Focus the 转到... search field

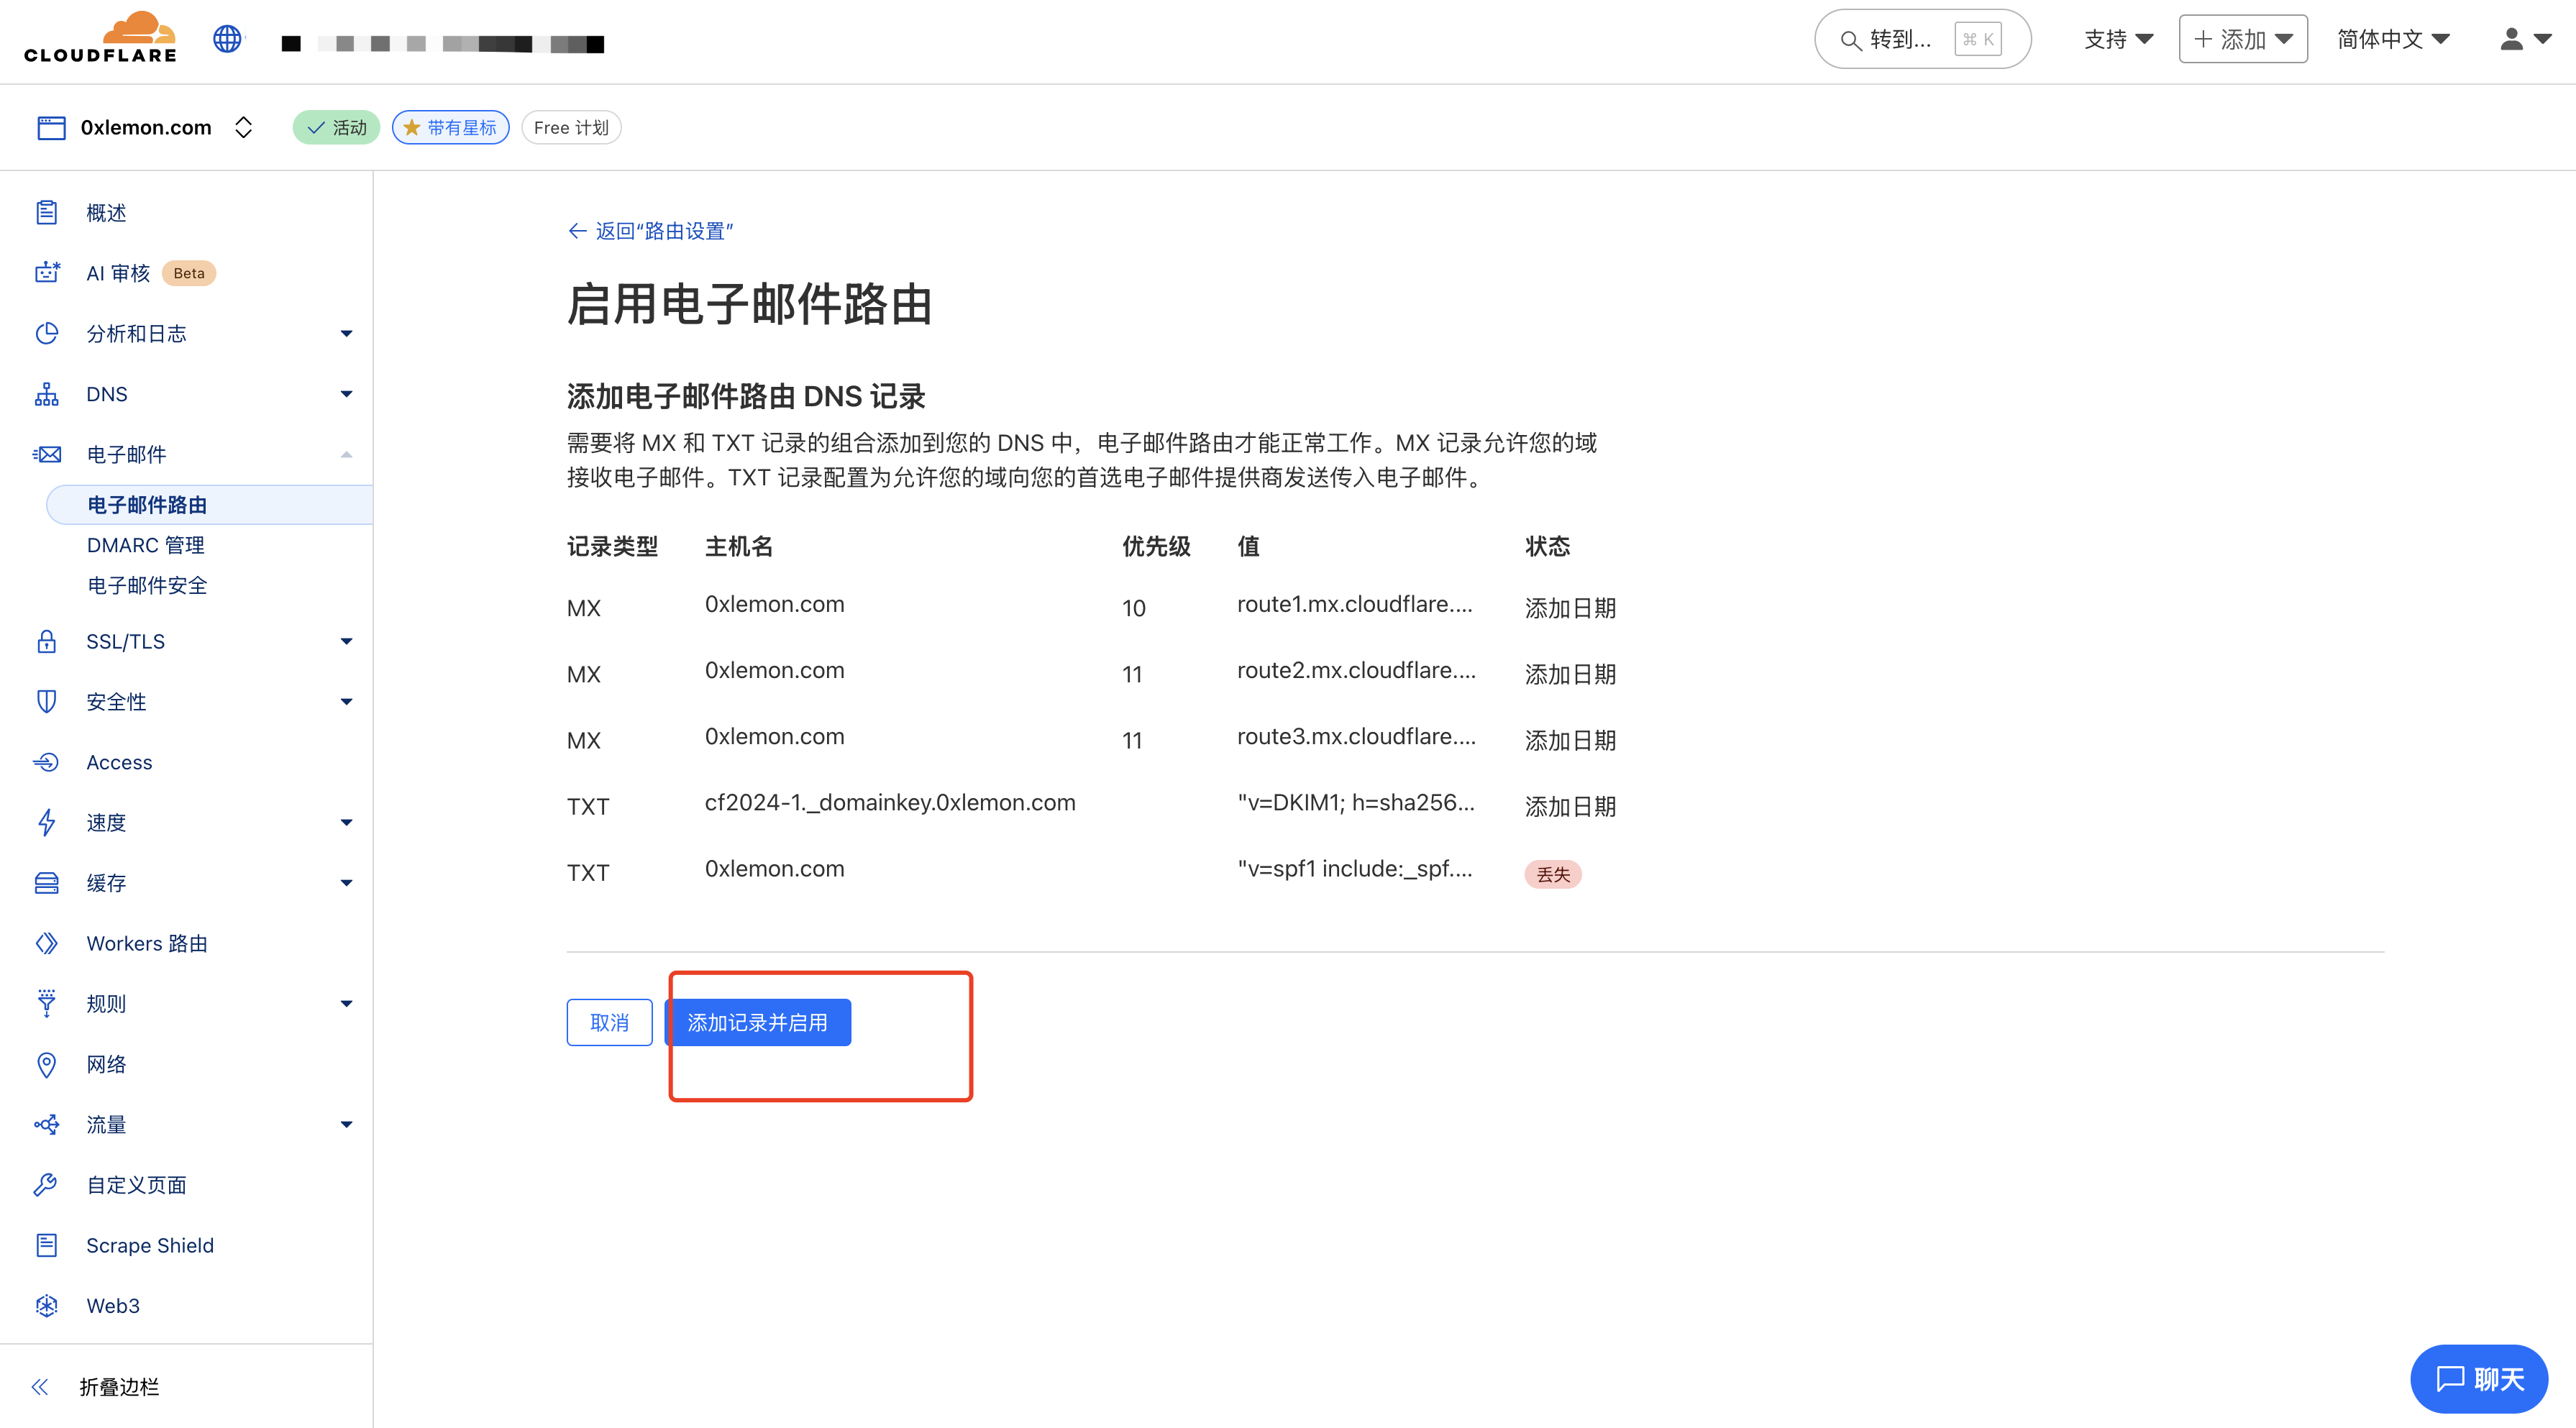pos(1922,39)
